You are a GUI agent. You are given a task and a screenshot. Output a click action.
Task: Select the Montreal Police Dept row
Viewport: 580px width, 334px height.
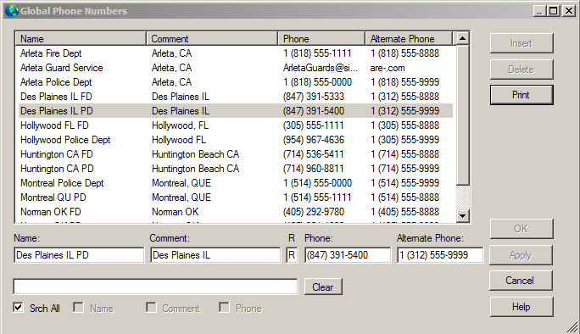click(x=235, y=183)
